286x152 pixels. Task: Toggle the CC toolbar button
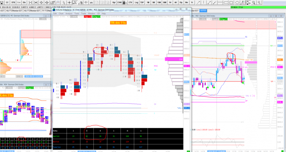7,3
